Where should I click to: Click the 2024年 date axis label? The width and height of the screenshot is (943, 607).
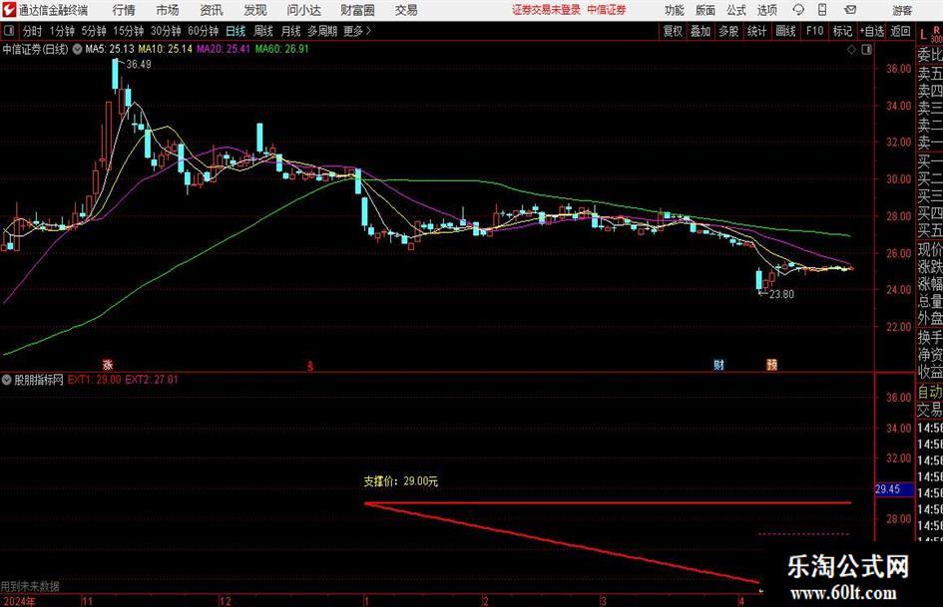(x=19, y=601)
